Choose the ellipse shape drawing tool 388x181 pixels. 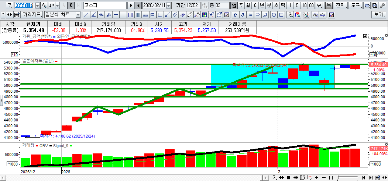click(274, 15)
